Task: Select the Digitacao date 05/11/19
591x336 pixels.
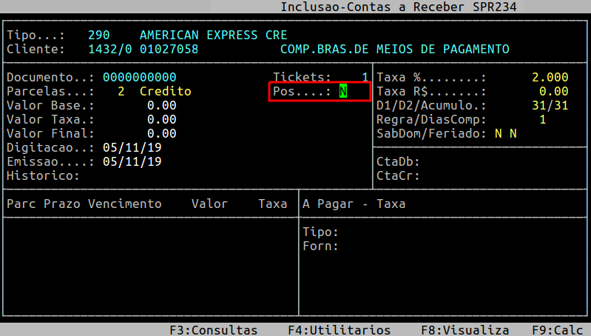Action: coord(132,148)
